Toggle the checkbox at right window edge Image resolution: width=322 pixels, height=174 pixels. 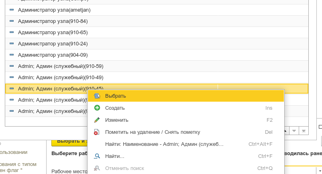click(x=320, y=127)
